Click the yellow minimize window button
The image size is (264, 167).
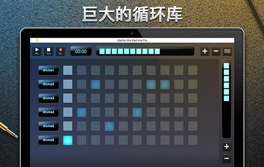[x=37, y=40]
